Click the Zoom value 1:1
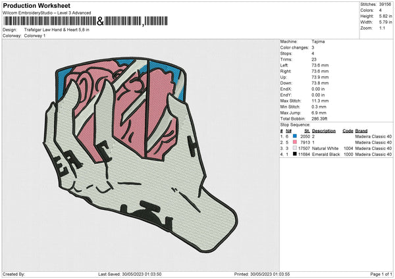Image resolution: width=395 pixels, height=279 pixels. coord(382,28)
